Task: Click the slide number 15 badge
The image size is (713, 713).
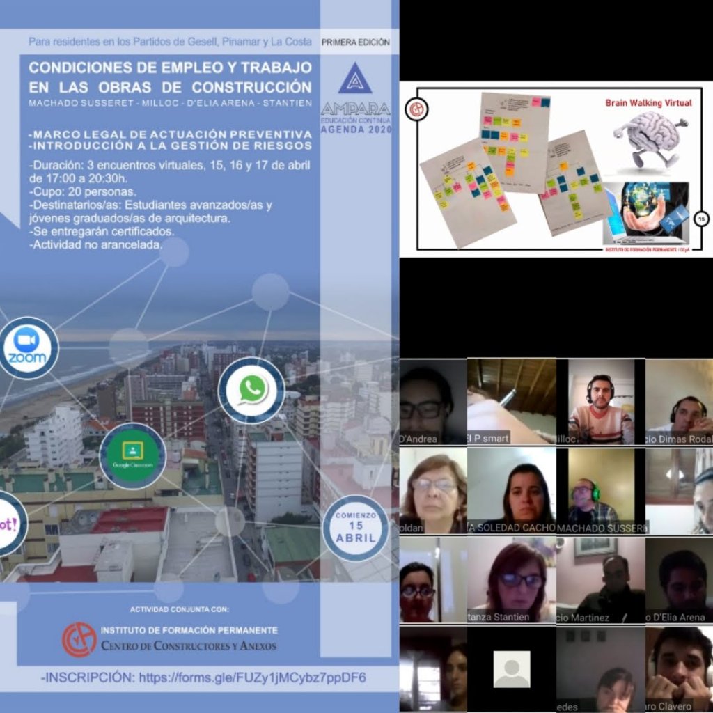Action: click(701, 220)
